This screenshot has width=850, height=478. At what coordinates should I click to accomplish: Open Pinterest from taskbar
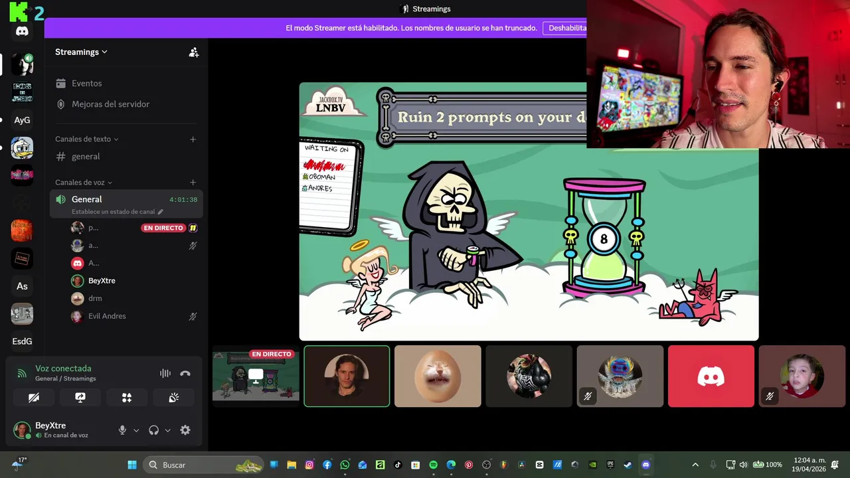pos(468,465)
